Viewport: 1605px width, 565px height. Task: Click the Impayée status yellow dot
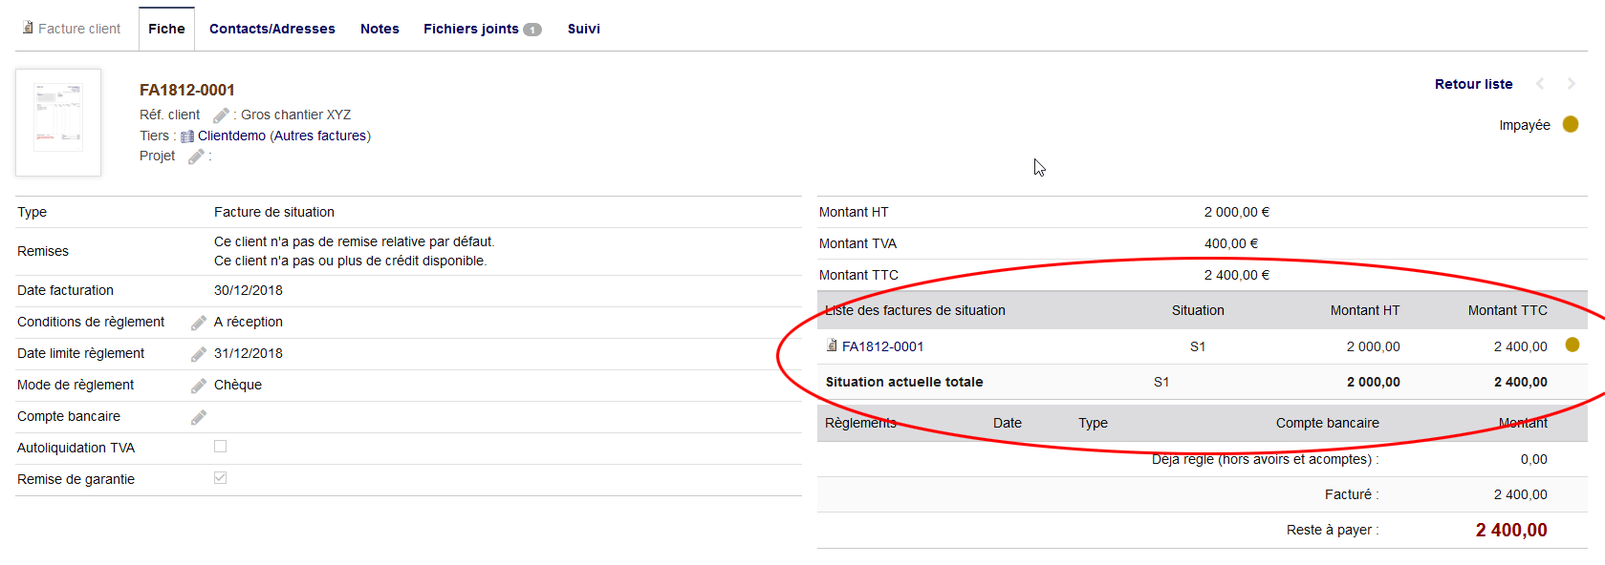[x=1571, y=125]
